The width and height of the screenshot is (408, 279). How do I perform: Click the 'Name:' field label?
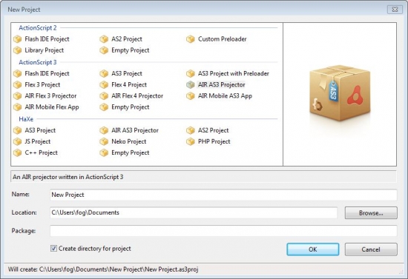click(20, 194)
